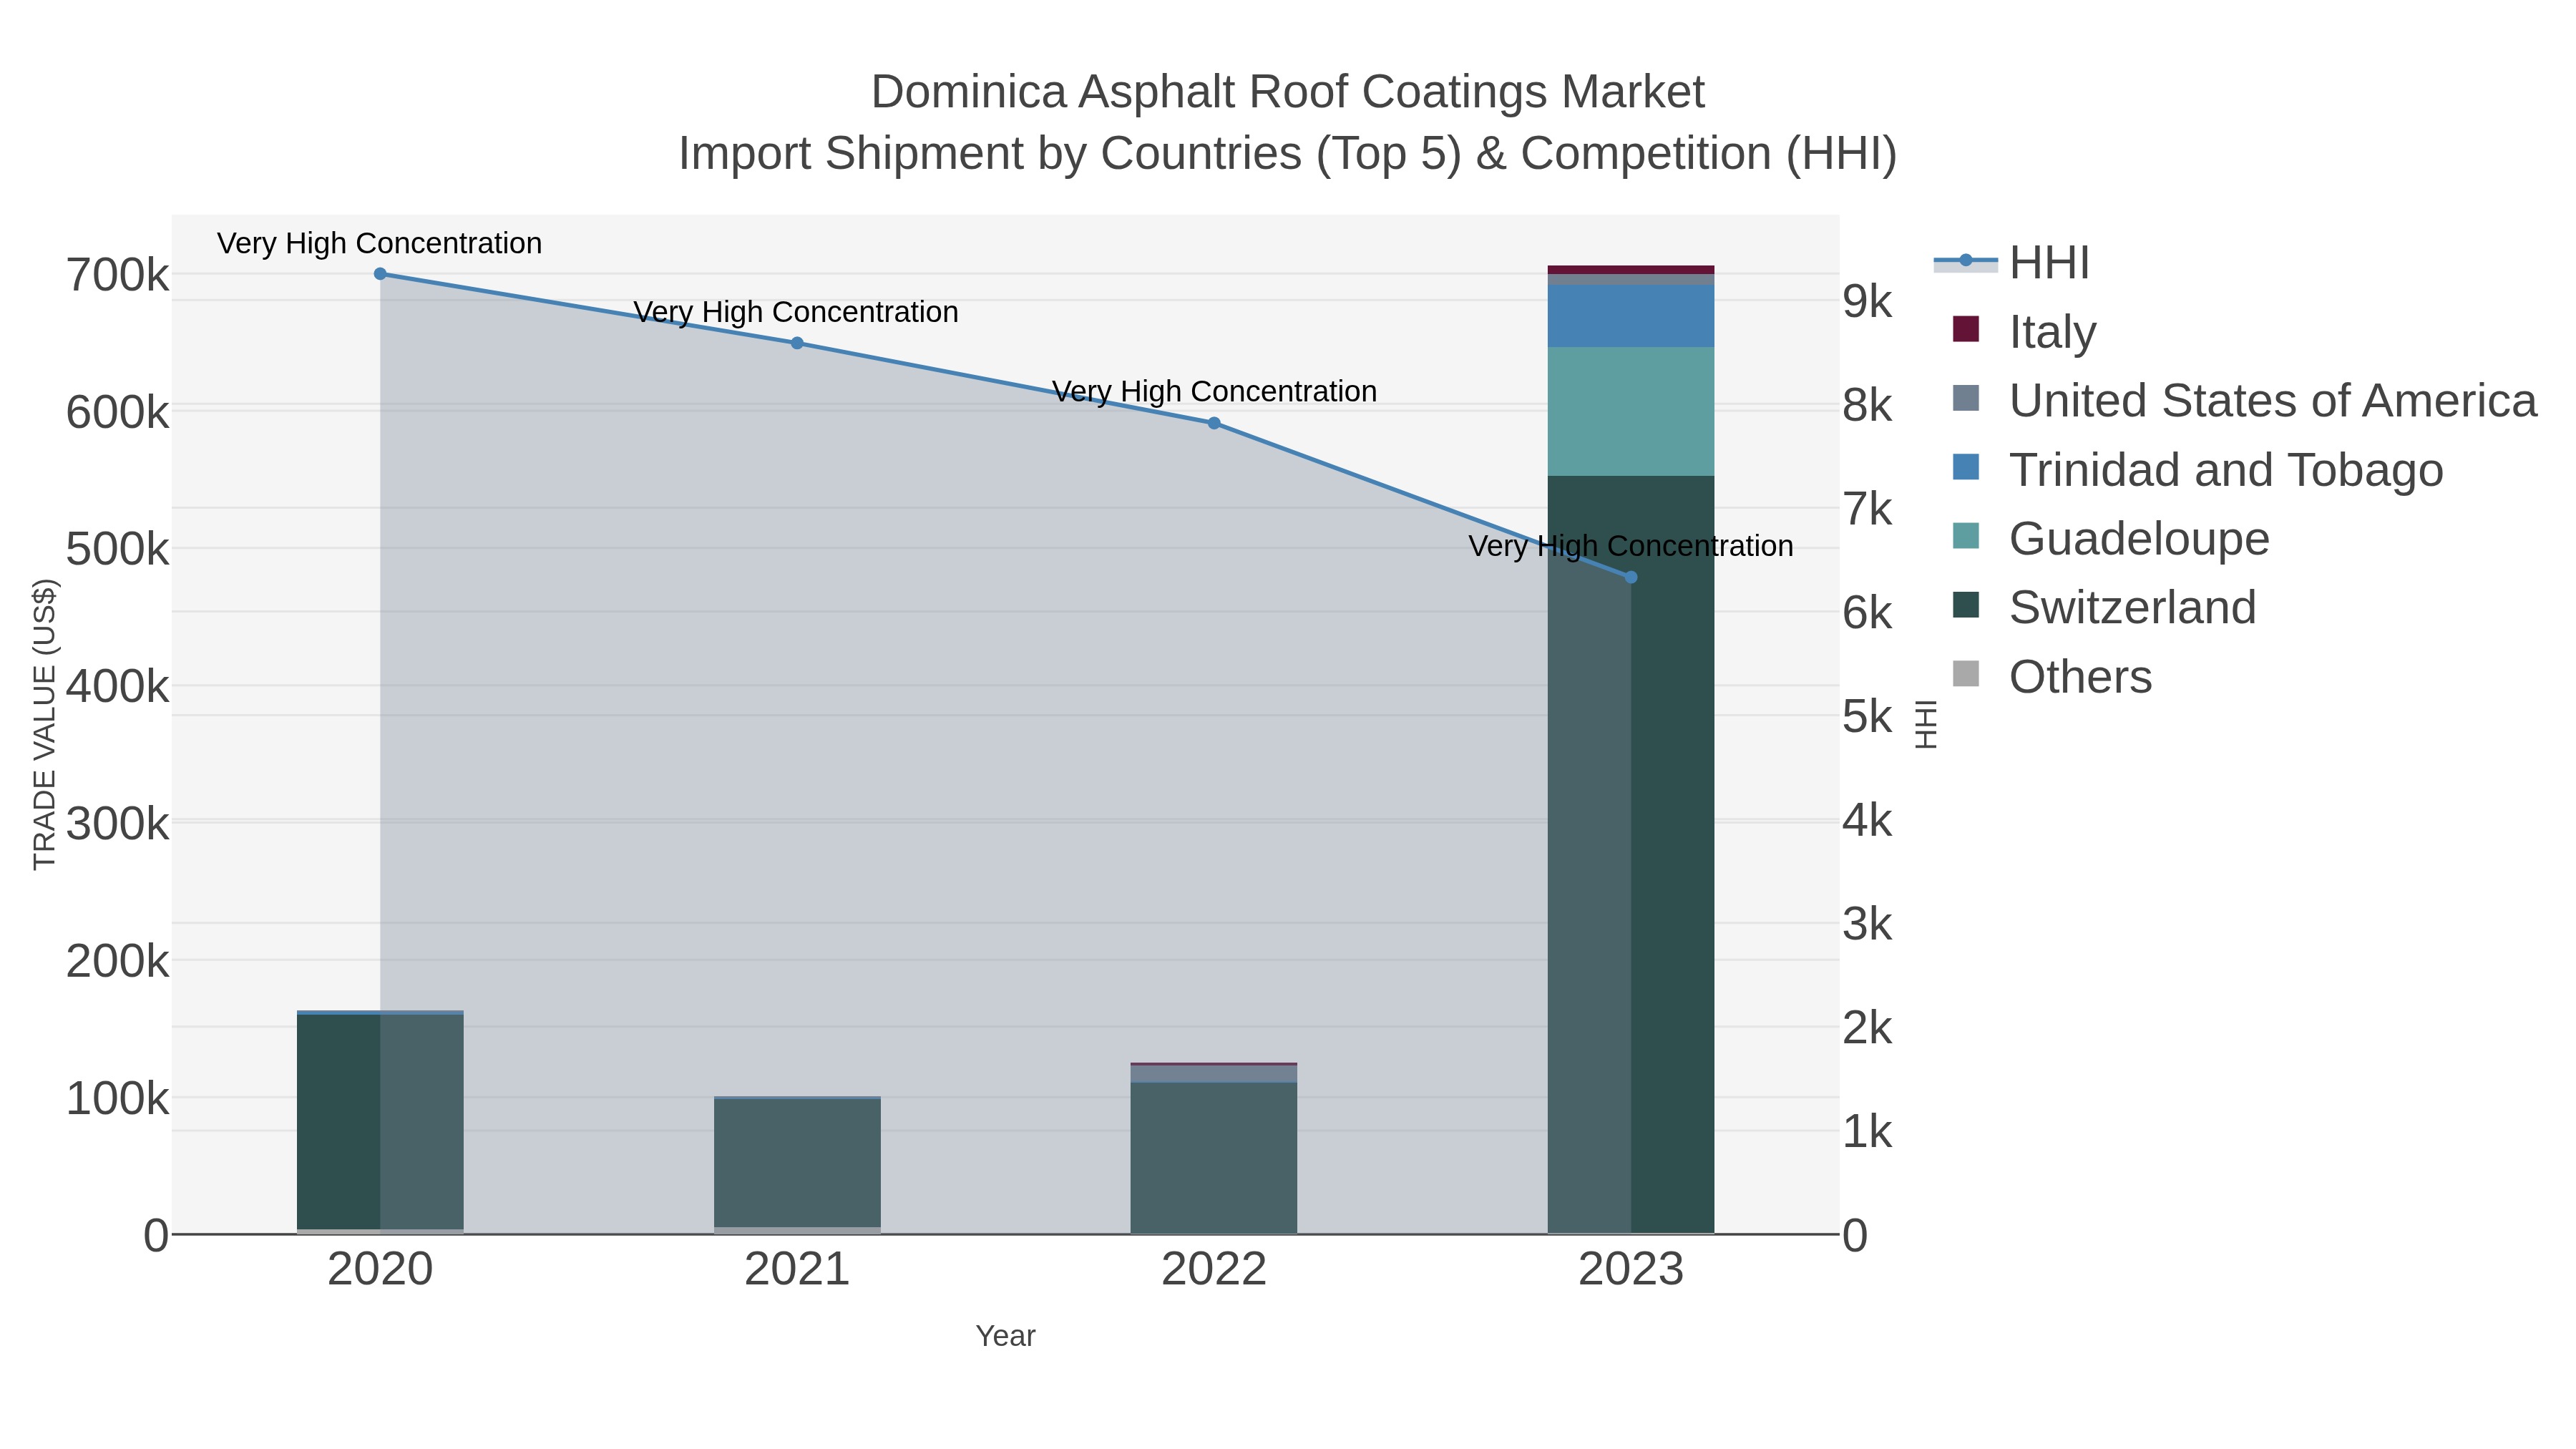Select the HHI data point for 2022
The height and width of the screenshot is (1449, 2576).
(x=1214, y=423)
